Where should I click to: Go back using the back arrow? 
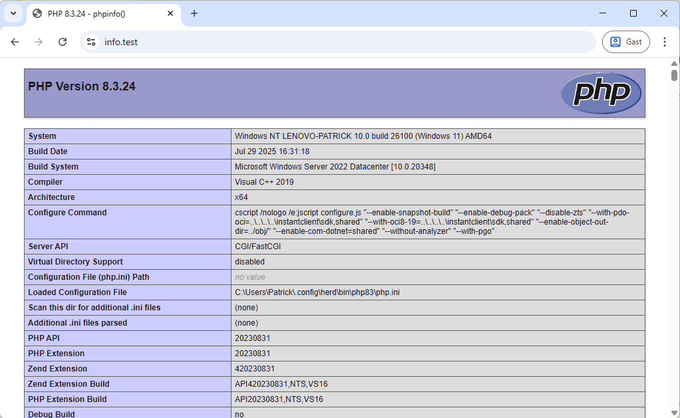pos(15,42)
